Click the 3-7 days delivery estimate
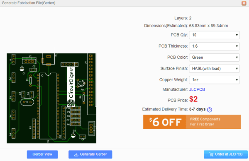249x161 pixels. [197, 109]
